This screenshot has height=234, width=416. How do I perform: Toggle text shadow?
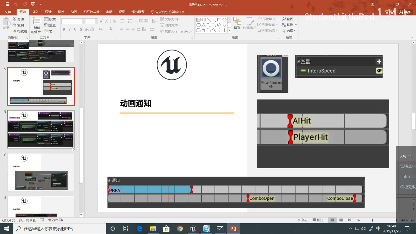click(81, 29)
